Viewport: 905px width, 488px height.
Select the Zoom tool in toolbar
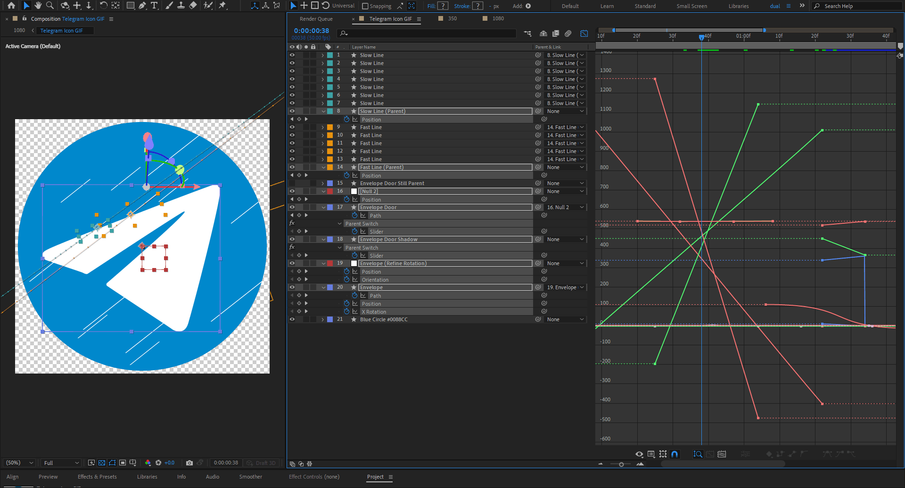50,6
